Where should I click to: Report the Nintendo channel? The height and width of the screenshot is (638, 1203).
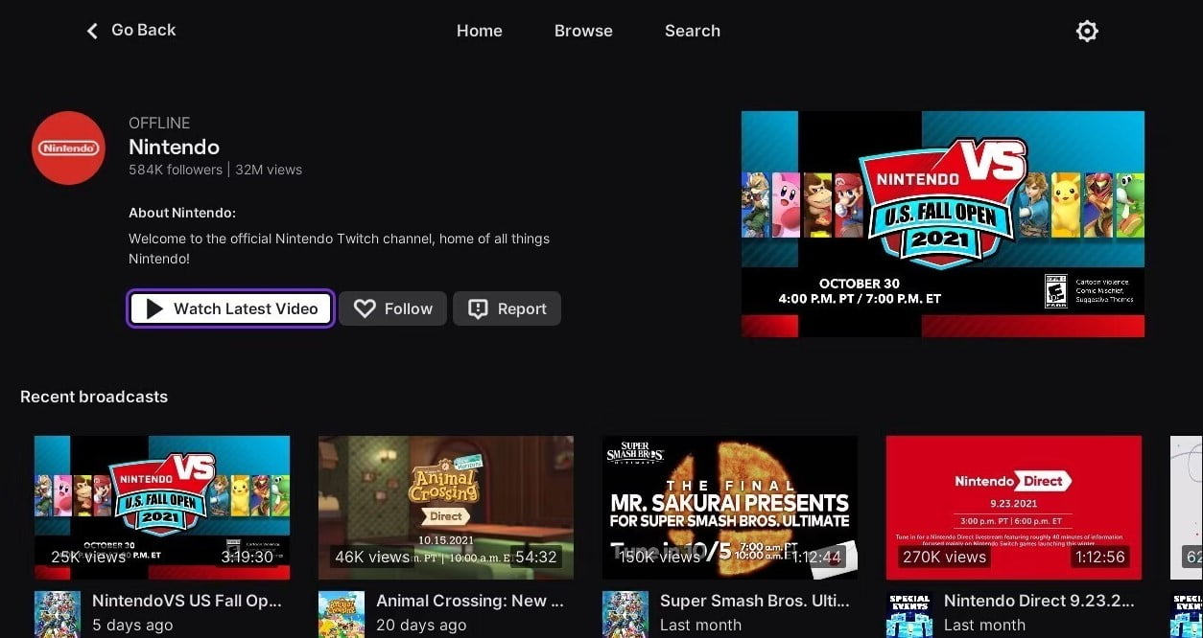click(507, 308)
